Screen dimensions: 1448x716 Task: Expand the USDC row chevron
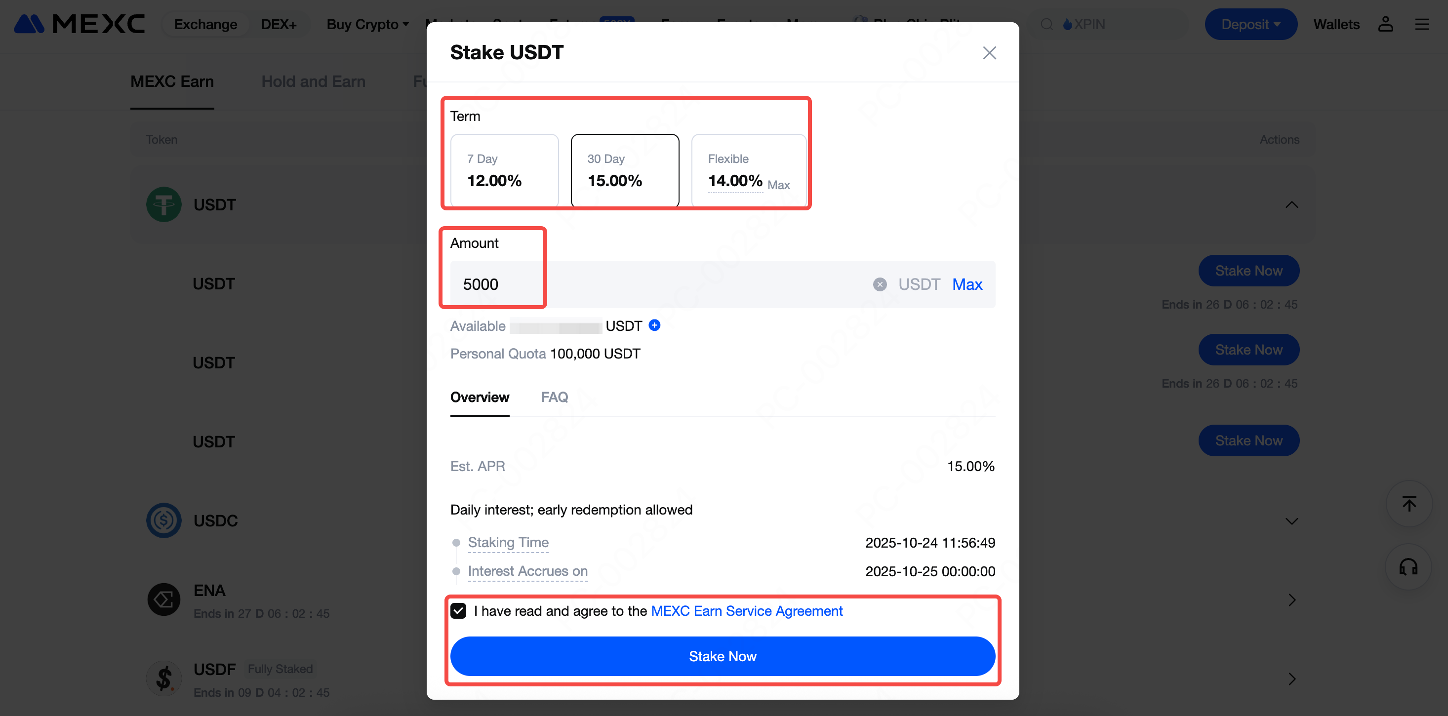[1291, 521]
